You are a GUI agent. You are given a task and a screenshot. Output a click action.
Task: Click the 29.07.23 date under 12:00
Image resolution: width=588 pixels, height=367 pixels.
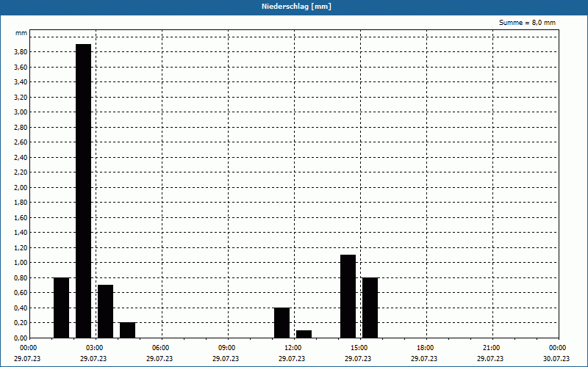[x=292, y=359]
